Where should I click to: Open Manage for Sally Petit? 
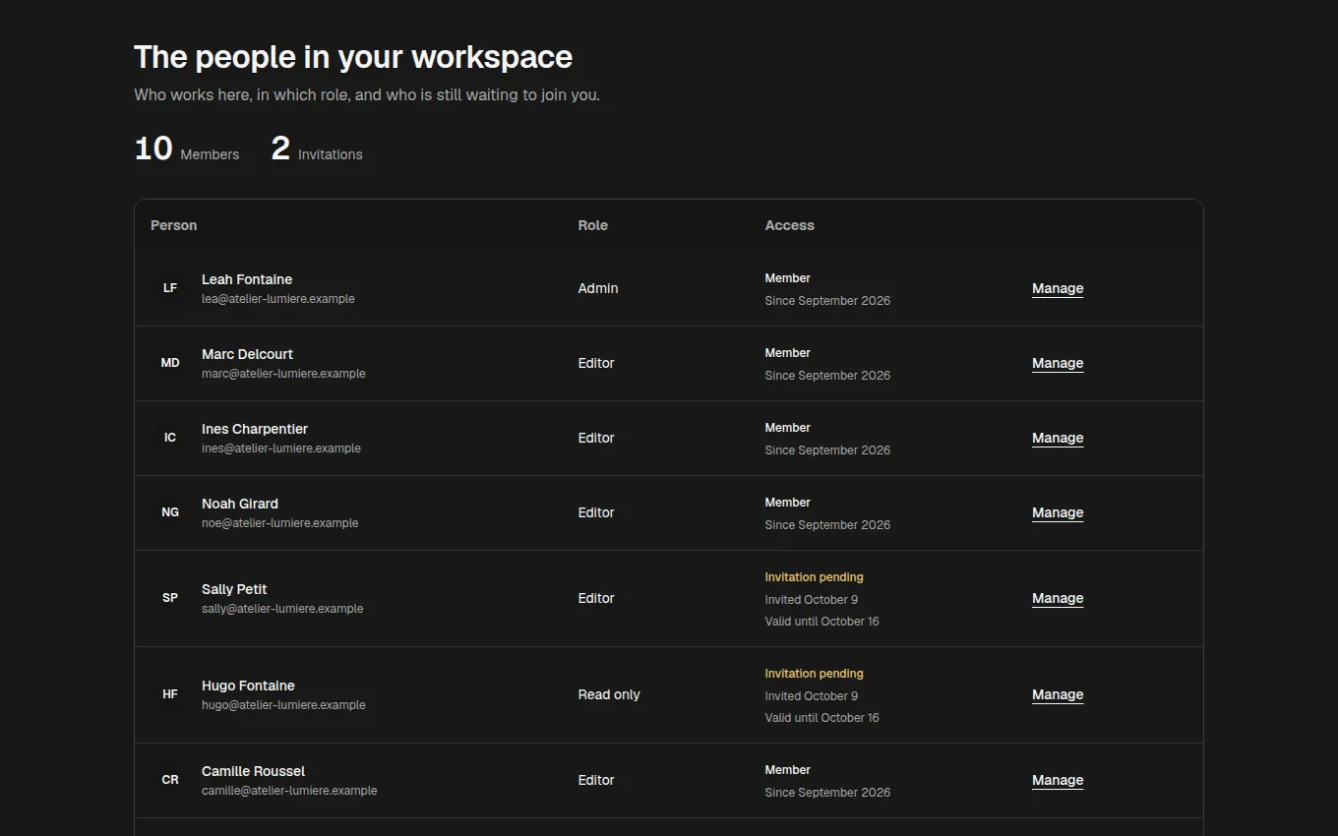1058,598
